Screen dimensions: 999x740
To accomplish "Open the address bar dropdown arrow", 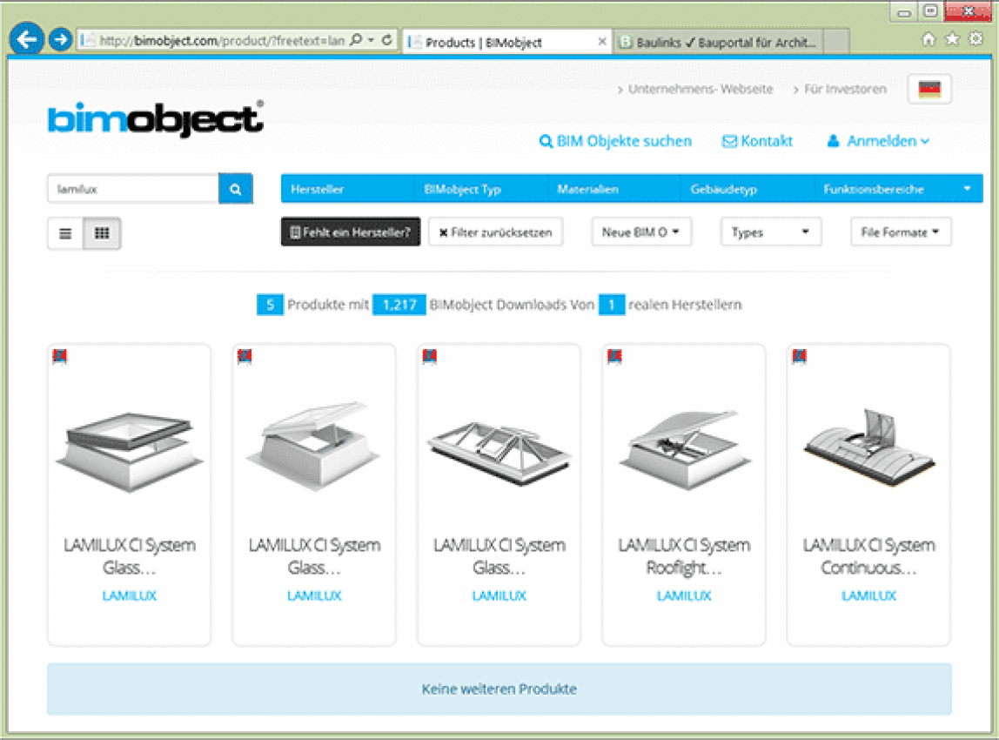I will (372, 39).
